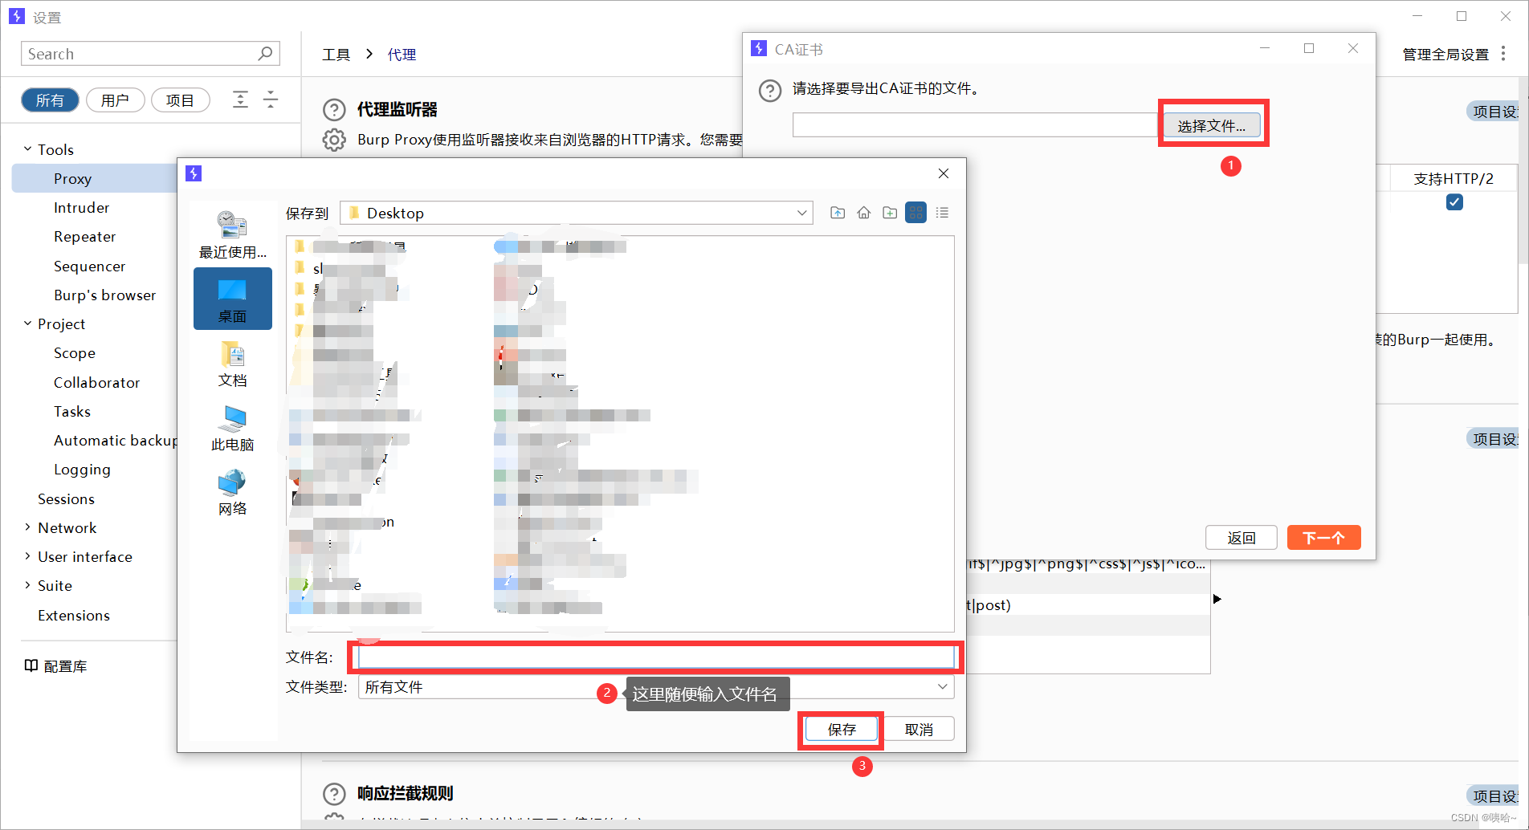1529x830 pixels.
Task: Expand the Network tree section
Action: (x=27, y=527)
